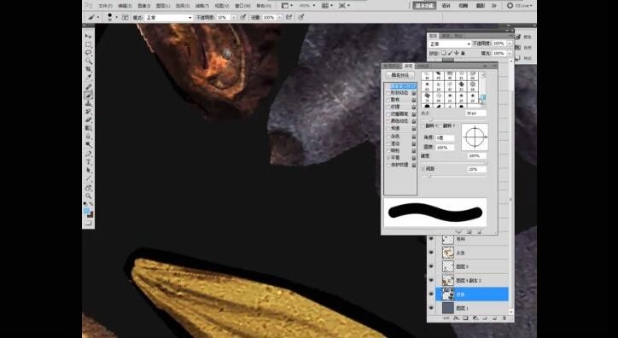Screen dimensions: 618x338
Task: Open the layer blend mode dropdown
Action: pyautogui.click(x=450, y=44)
